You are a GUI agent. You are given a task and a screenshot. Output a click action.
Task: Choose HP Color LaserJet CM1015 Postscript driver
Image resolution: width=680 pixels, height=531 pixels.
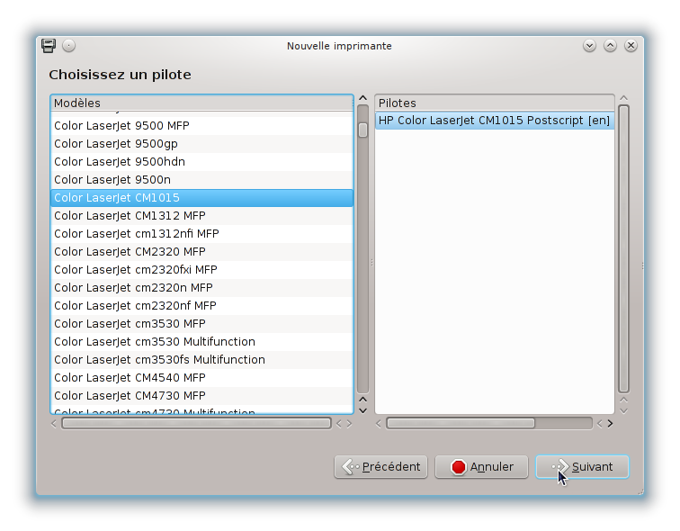[x=495, y=121]
